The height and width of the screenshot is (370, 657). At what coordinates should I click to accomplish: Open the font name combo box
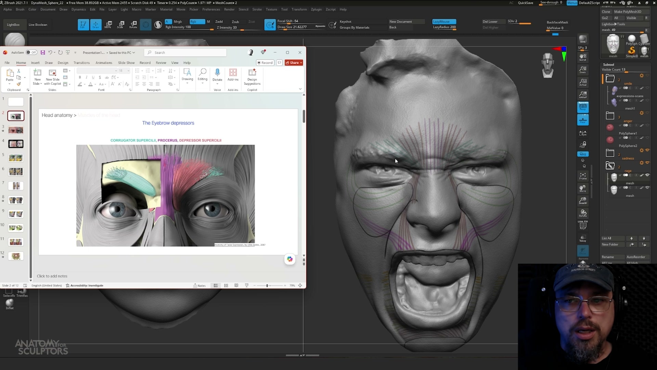(x=97, y=71)
